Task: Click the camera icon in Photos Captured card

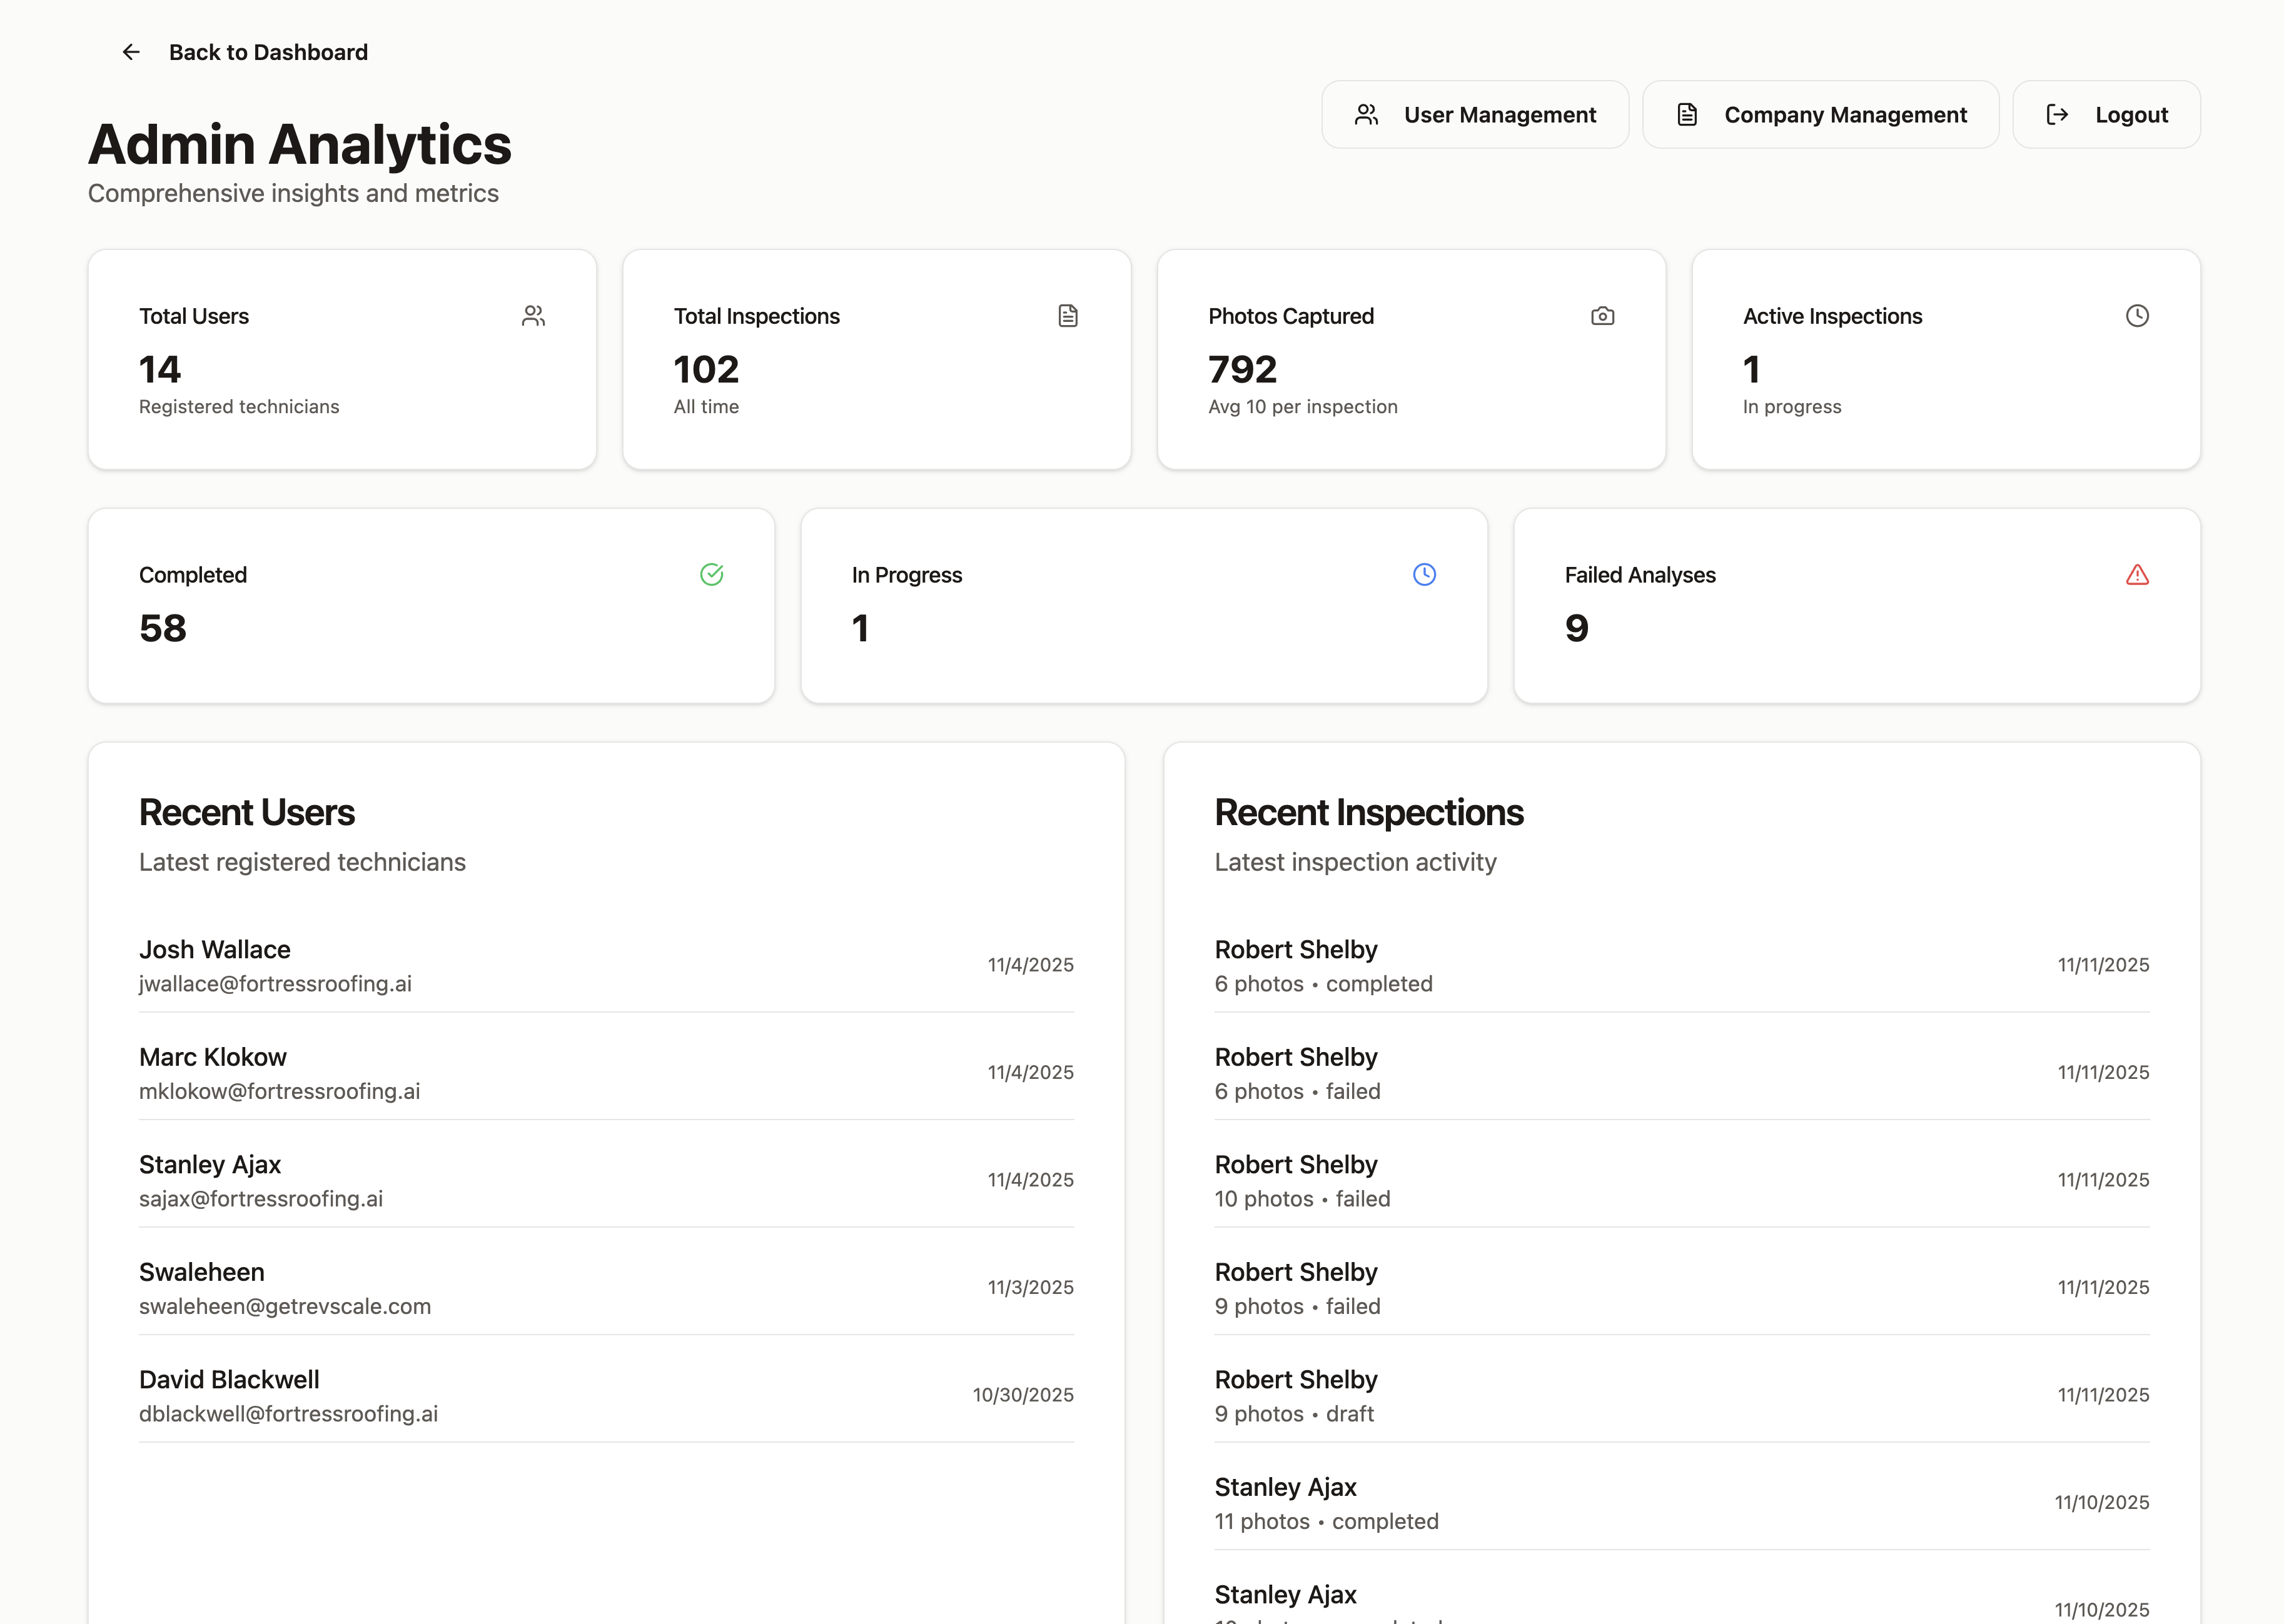Action: 1602,316
